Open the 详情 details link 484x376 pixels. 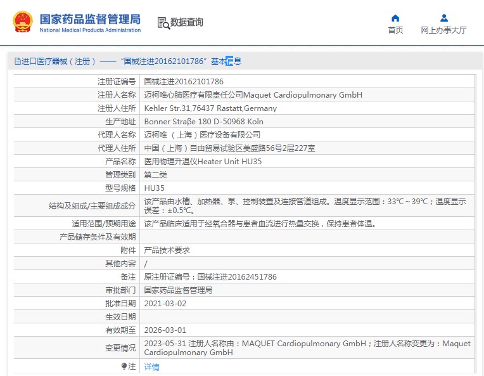pyautogui.click(x=151, y=366)
